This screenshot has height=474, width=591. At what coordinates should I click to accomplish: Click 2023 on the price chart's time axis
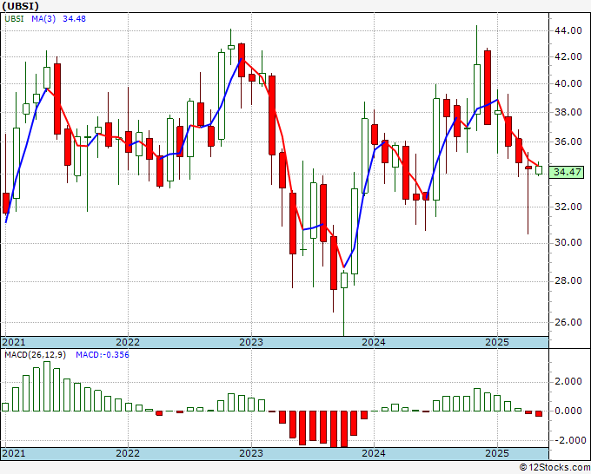(251, 342)
